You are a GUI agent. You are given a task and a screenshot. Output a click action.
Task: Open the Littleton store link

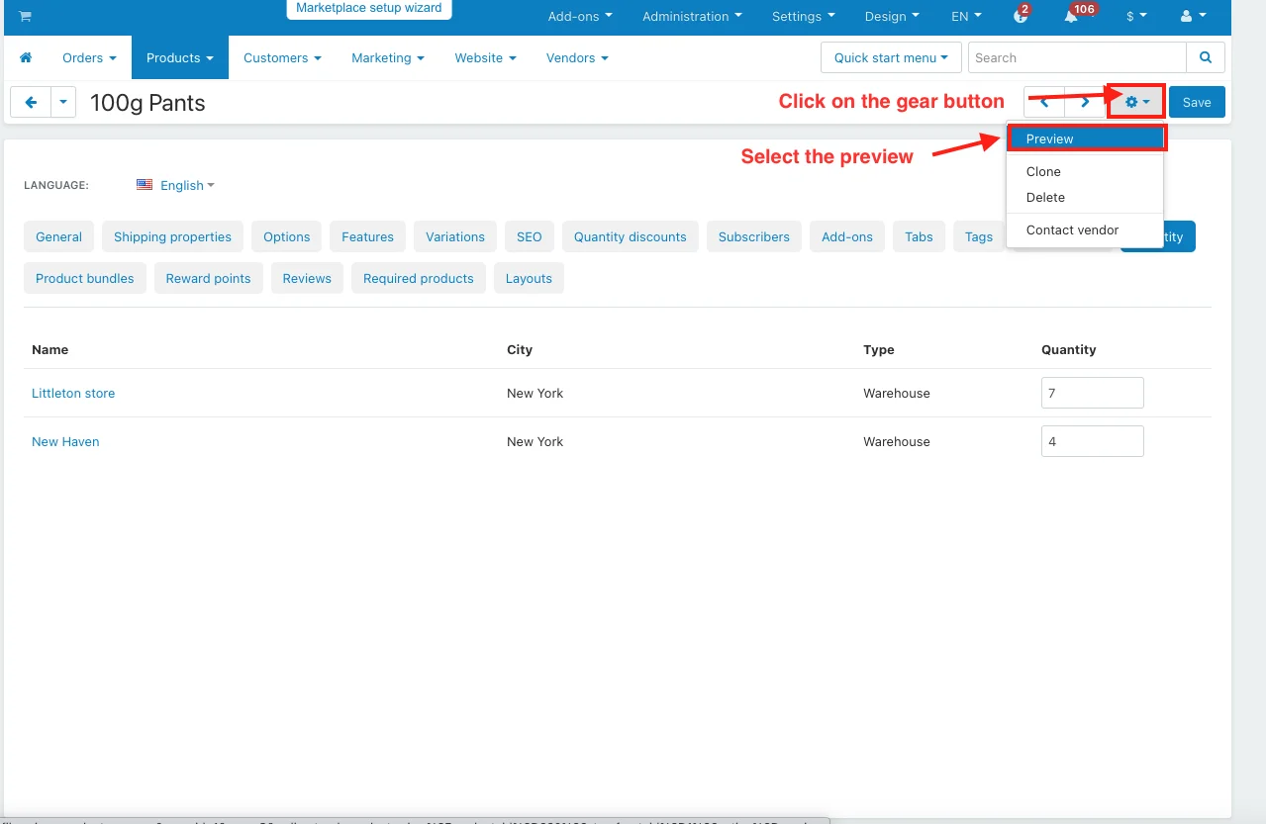pos(73,394)
